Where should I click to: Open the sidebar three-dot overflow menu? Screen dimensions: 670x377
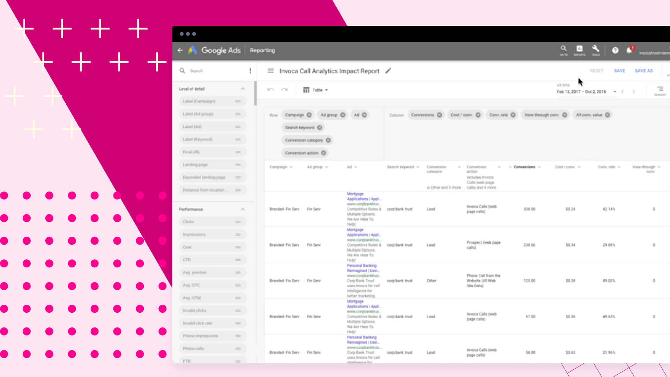tap(250, 71)
